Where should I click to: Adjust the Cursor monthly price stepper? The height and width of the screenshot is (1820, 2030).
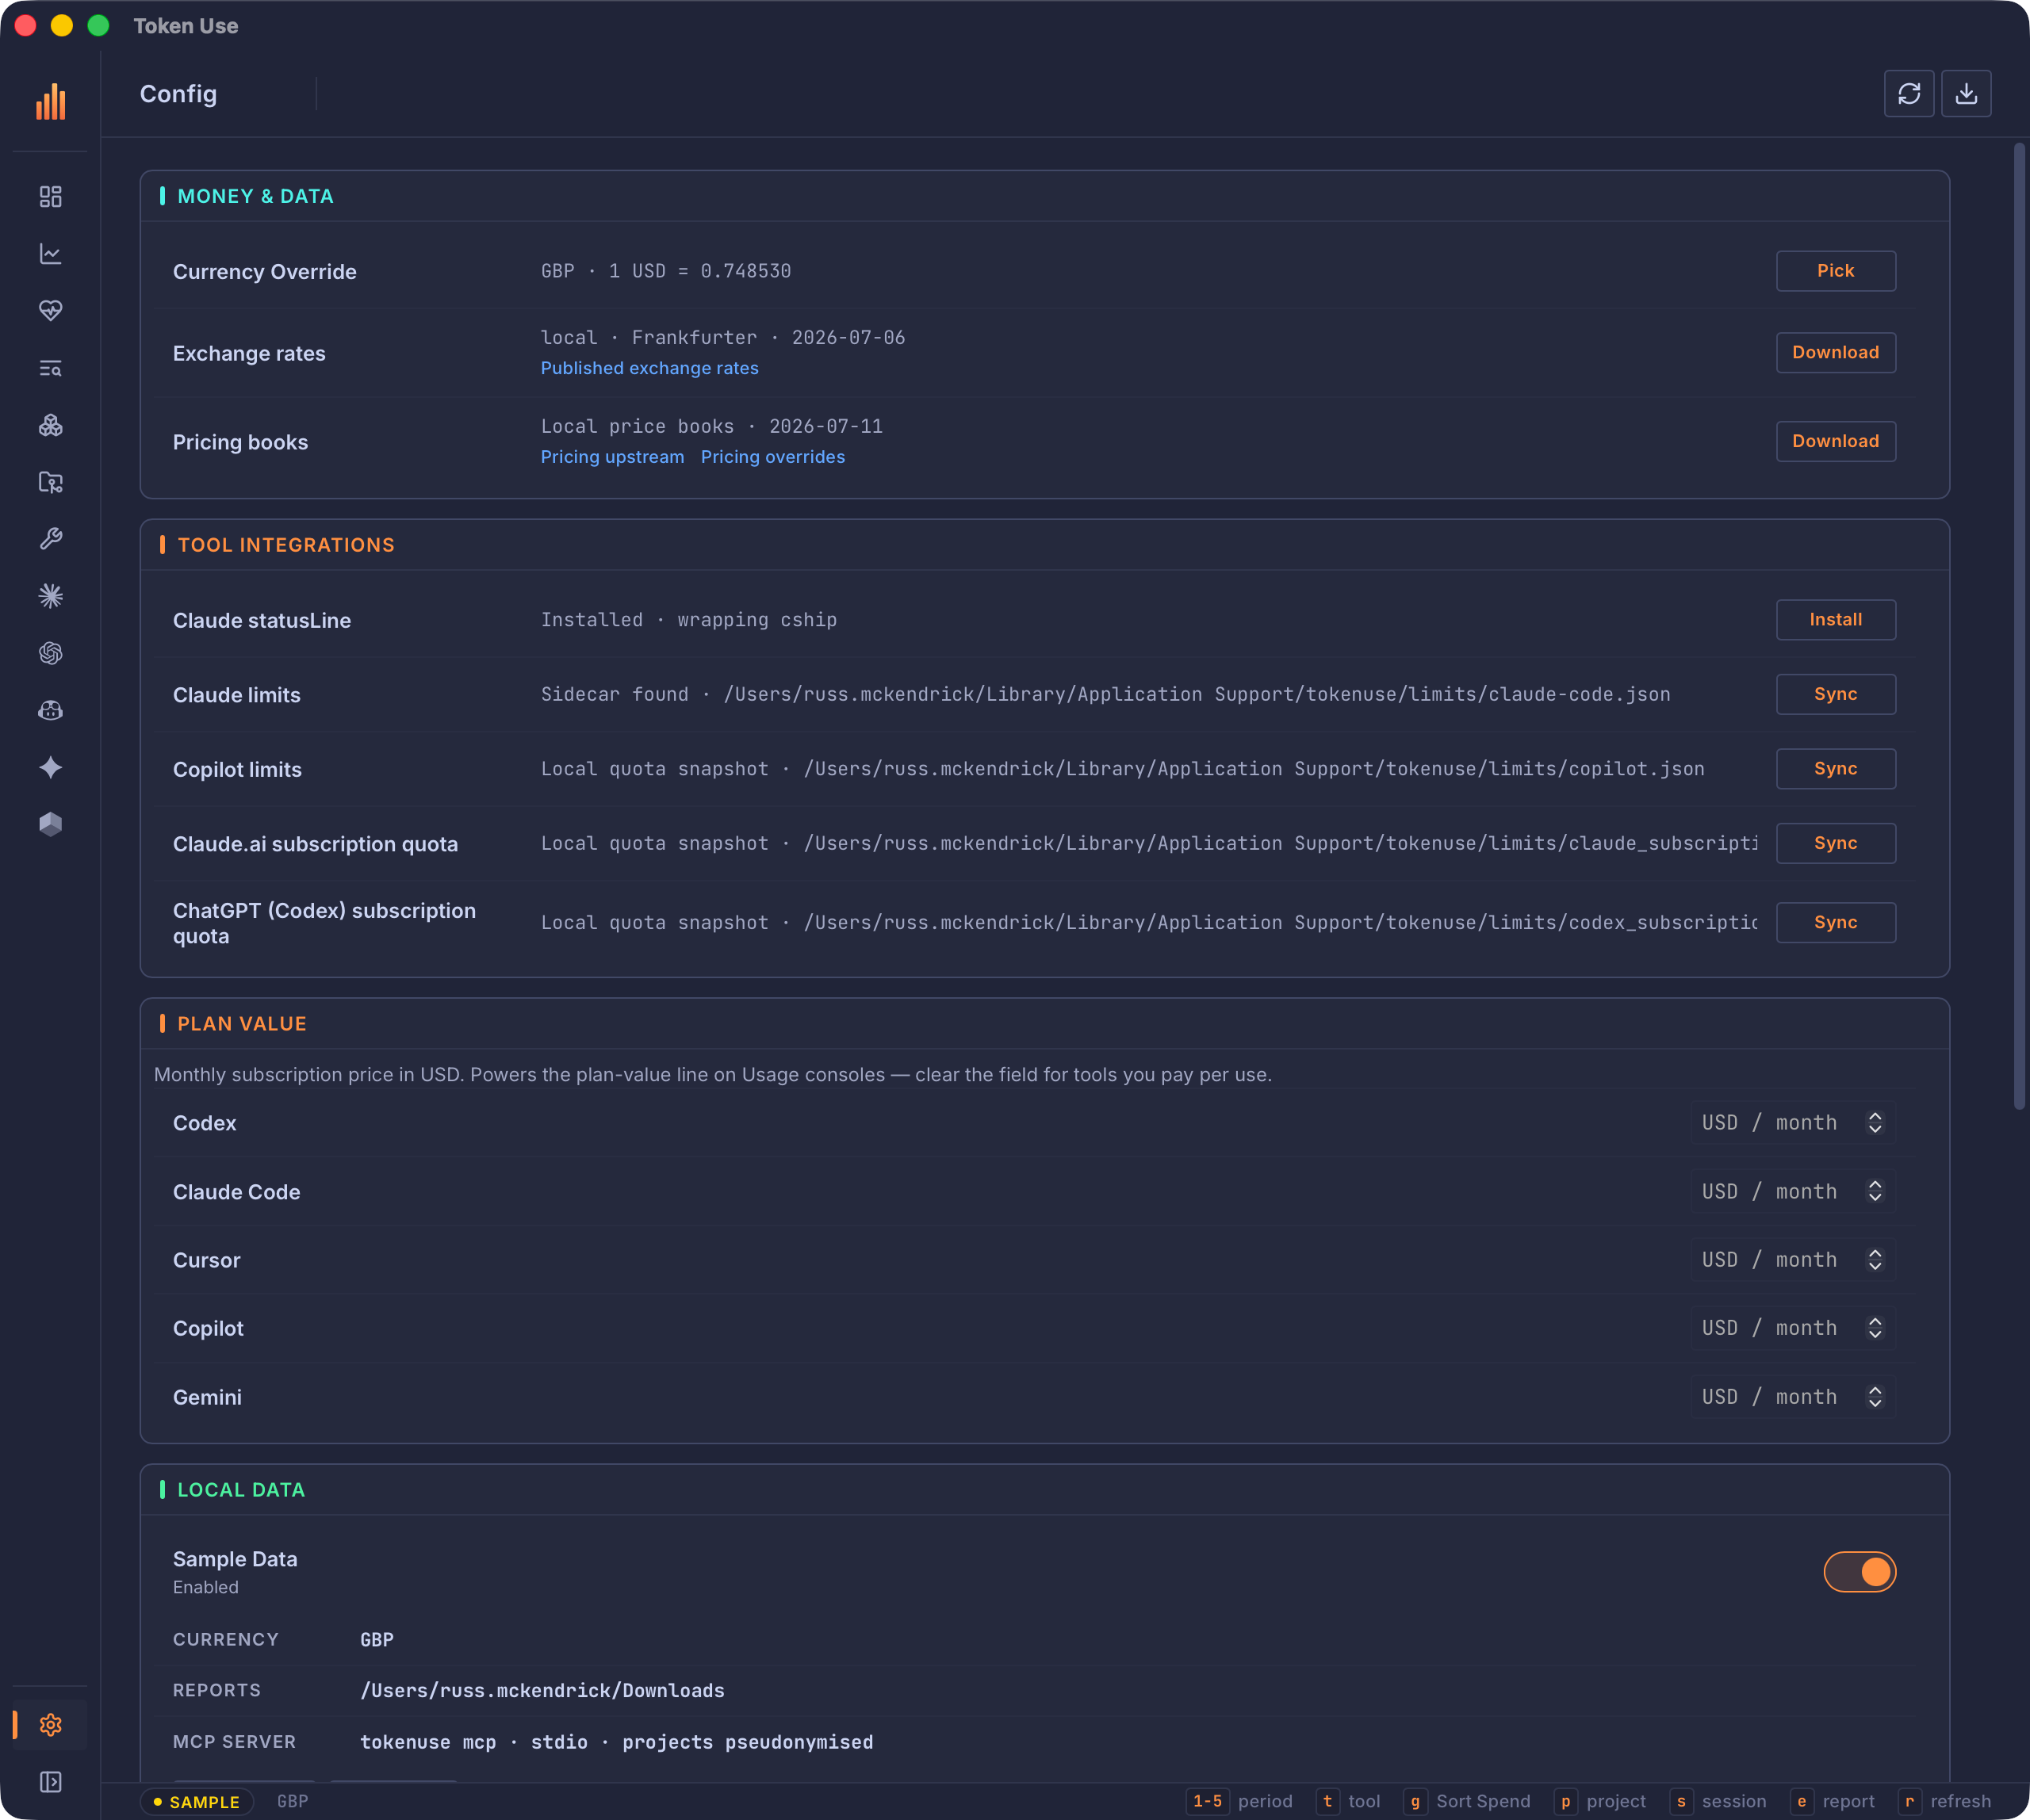click(1875, 1260)
